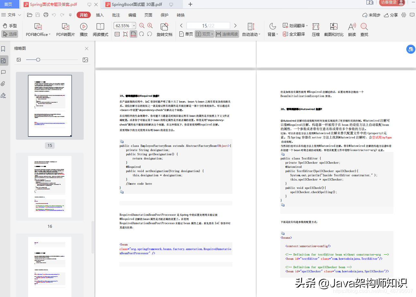Click the undo arrow icon
Image resolution: width=416 pixels, height=297 pixels.
point(54,15)
